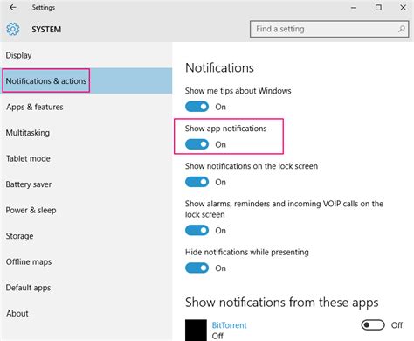Image resolution: width=414 pixels, height=341 pixels.
Task: Toggle Hide notifications while presenting
Action: 197,268
